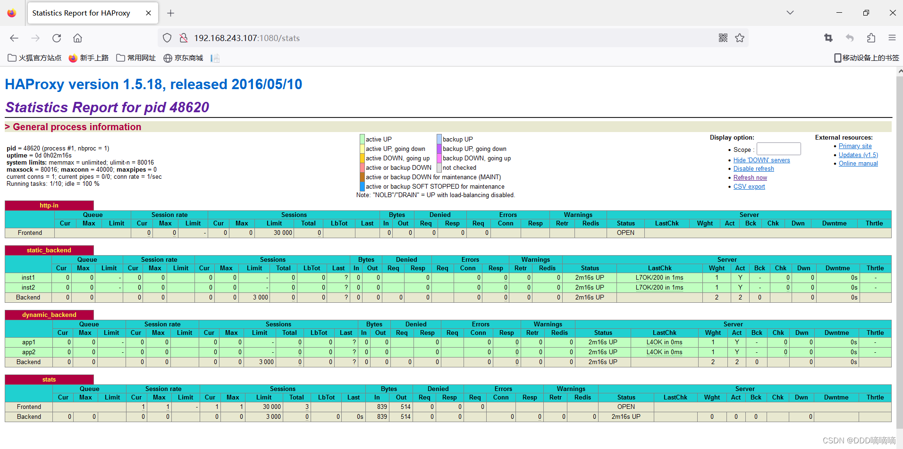This screenshot has height=449, width=903.
Task: Click the http-in proxy title
Action: click(x=49, y=206)
